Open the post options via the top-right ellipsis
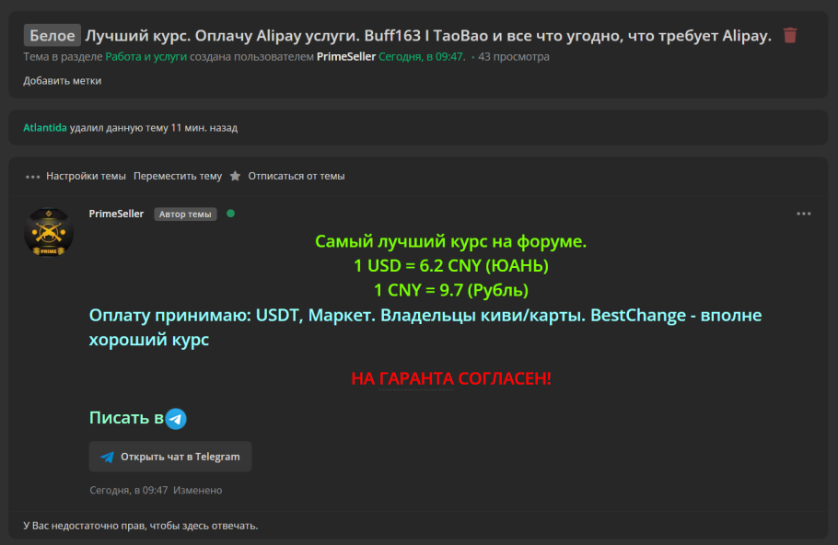The image size is (838, 545). coord(803,213)
